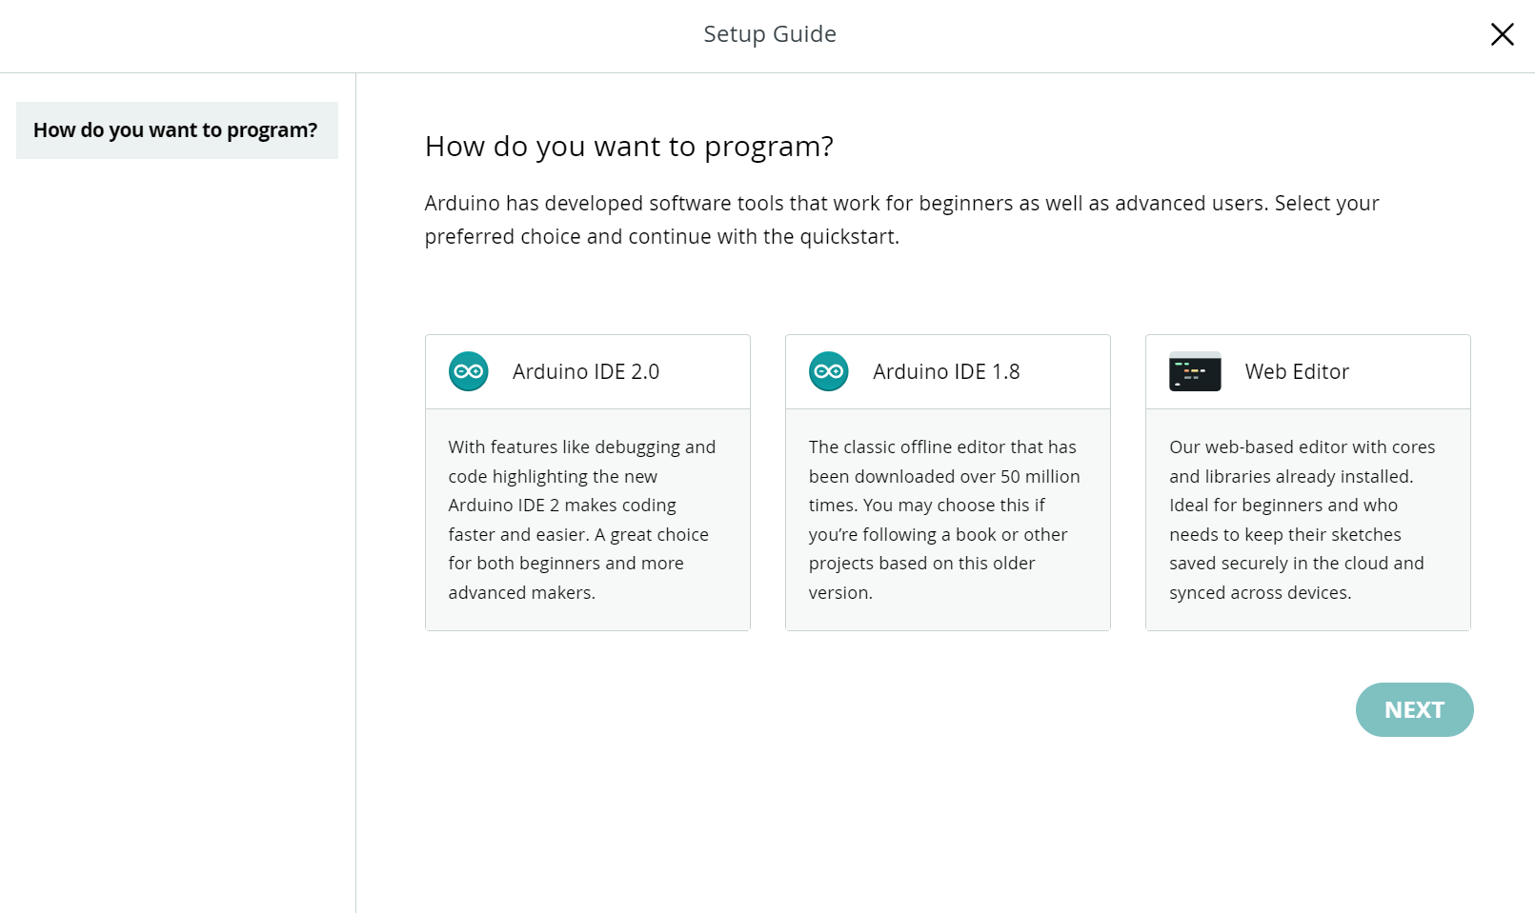This screenshot has height=913, width=1535.
Task: Click the main 'How do you want to program?' heading
Action: click(629, 147)
